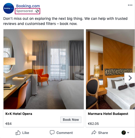Open the three-dot post options menu
135x138 pixels.
pyautogui.click(x=130, y=5)
